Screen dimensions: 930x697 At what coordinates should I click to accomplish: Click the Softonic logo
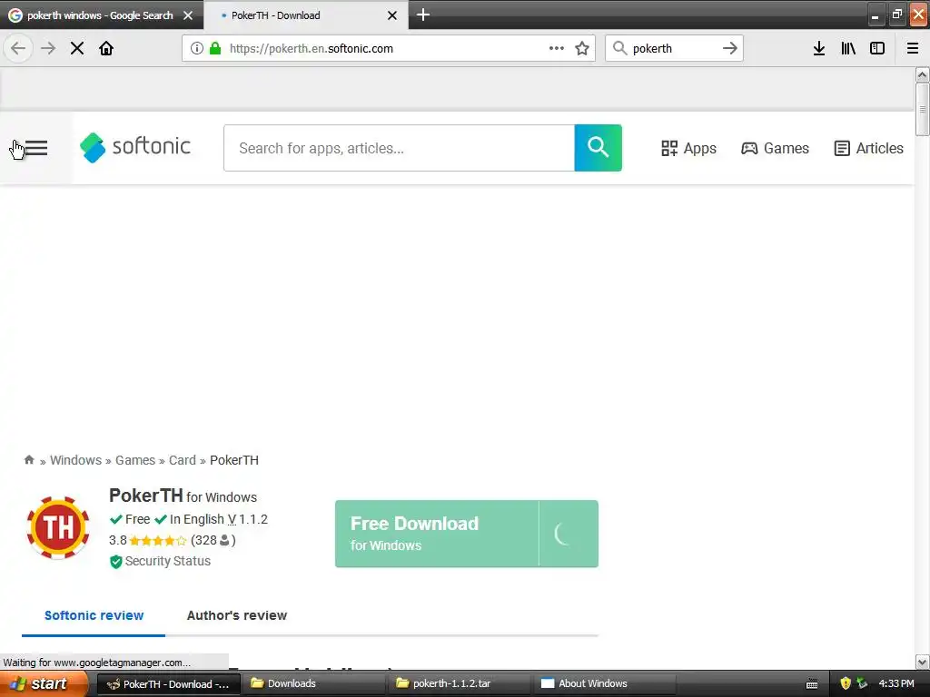(x=135, y=148)
